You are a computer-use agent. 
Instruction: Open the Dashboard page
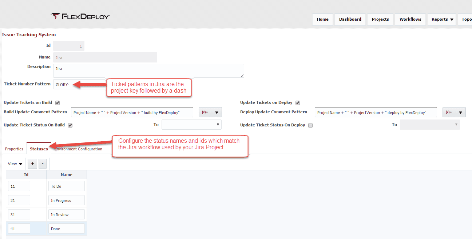click(x=350, y=19)
